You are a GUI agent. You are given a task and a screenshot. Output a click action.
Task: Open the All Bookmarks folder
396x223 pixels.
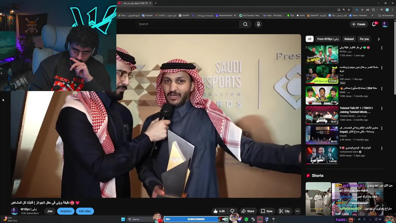(x=386, y=15)
